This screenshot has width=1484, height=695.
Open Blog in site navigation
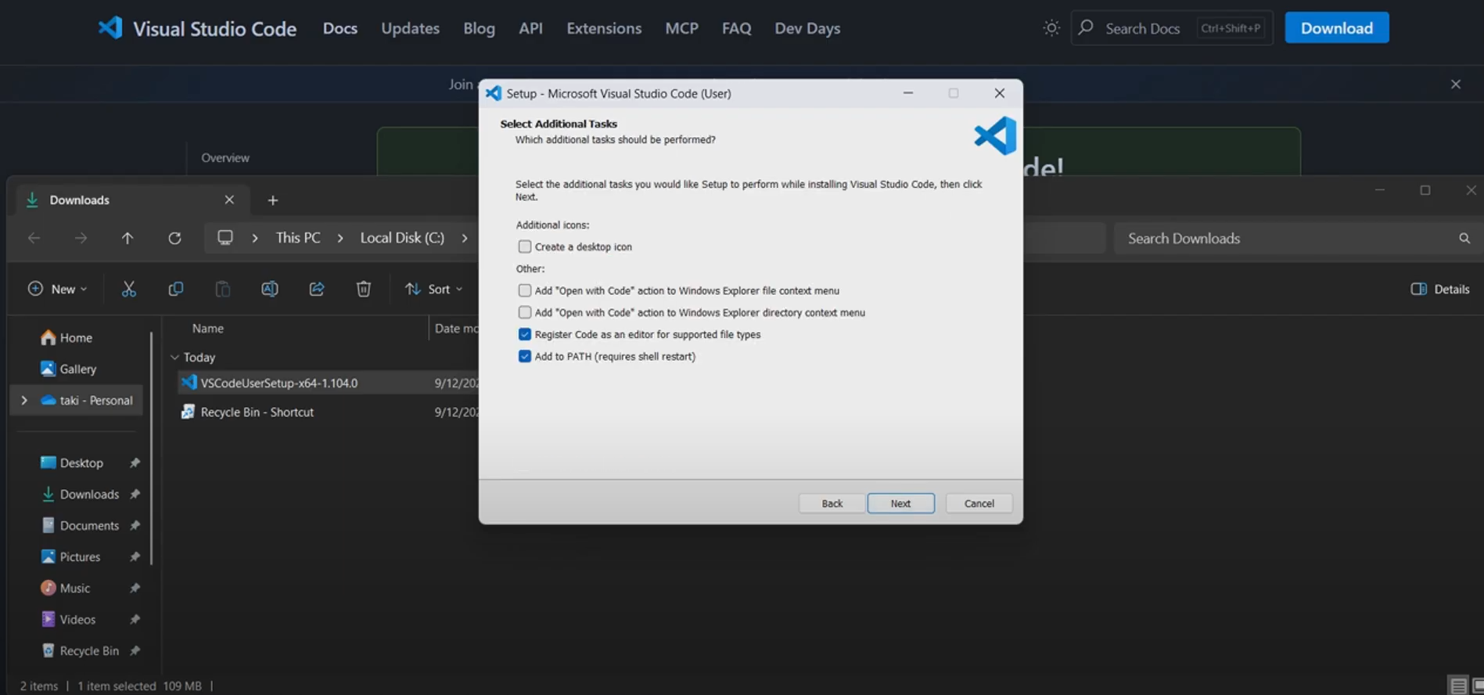pyautogui.click(x=479, y=28)
